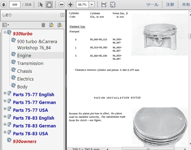Zoom in with the plus button
This screenshot has height=150, width=191.
point(70,5)
